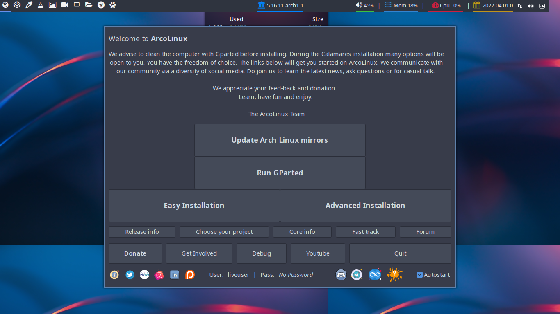Open the Instagram icon
The image size is (560, 314).
tap(159, 275)
